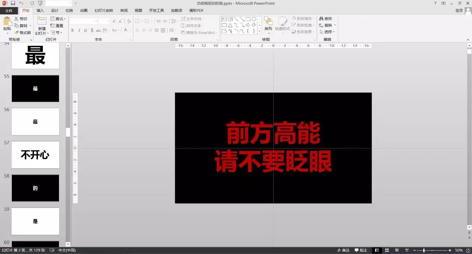The image size is (472, 254).
Task: Open the File (文件) tab
Action: (x=9, y=11)
